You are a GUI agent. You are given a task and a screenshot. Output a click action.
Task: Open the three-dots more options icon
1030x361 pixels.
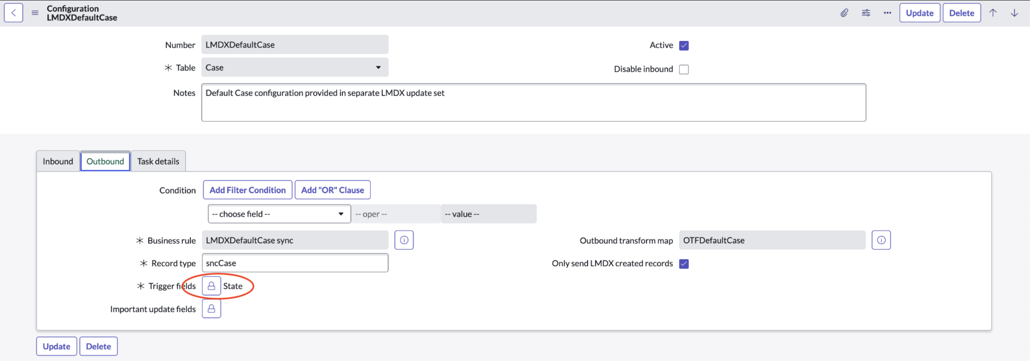pyautogui.click(x=887, y=13)
